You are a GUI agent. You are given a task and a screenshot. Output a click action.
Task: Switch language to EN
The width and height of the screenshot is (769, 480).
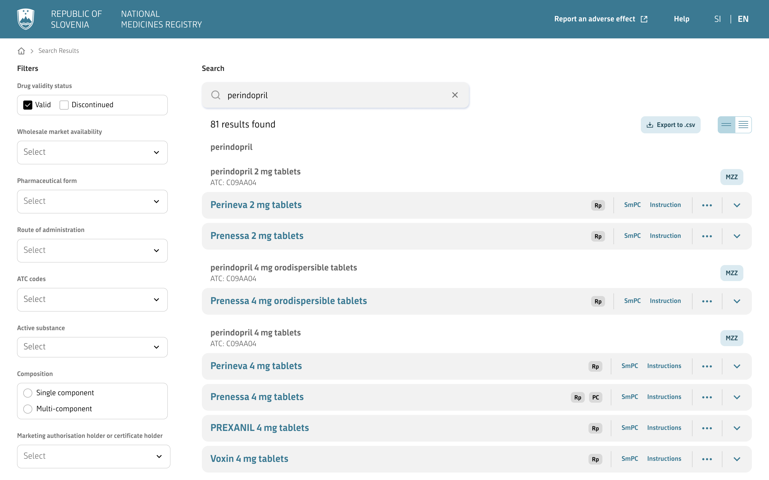(743, 19)
